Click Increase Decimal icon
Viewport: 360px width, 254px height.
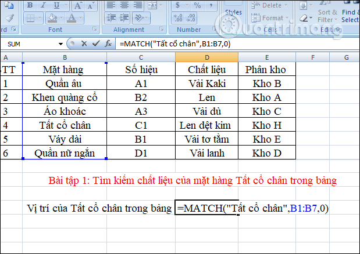click(178, 18)
